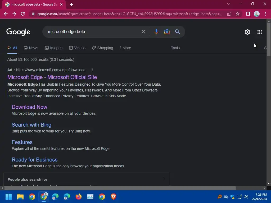Go to the Google logo homepage
Screen dimensions: 271x203
(18, 32)
